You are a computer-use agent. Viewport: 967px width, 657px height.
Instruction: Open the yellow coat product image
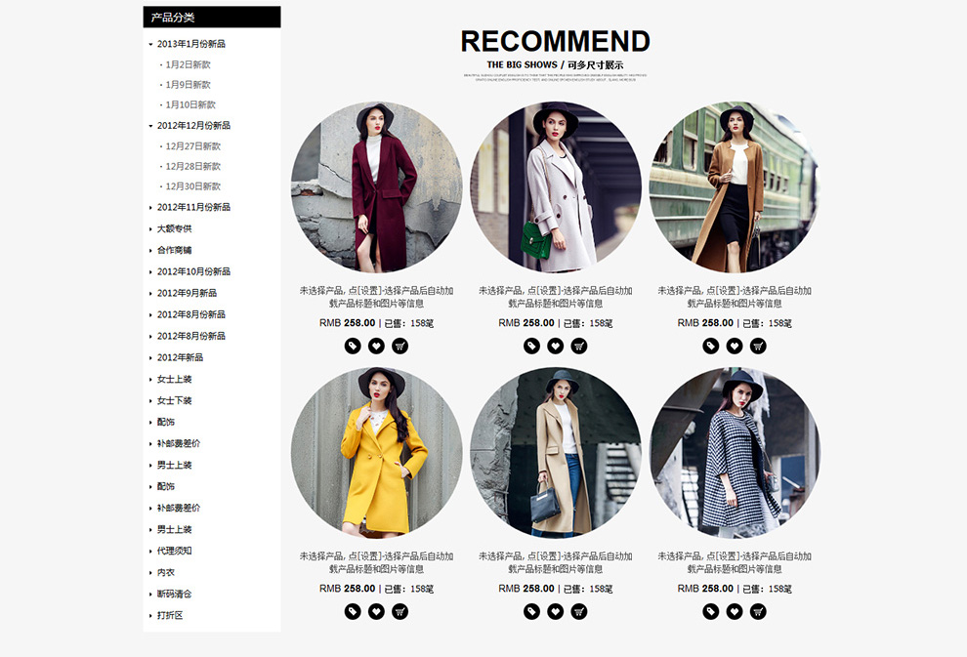click(377, 453)
